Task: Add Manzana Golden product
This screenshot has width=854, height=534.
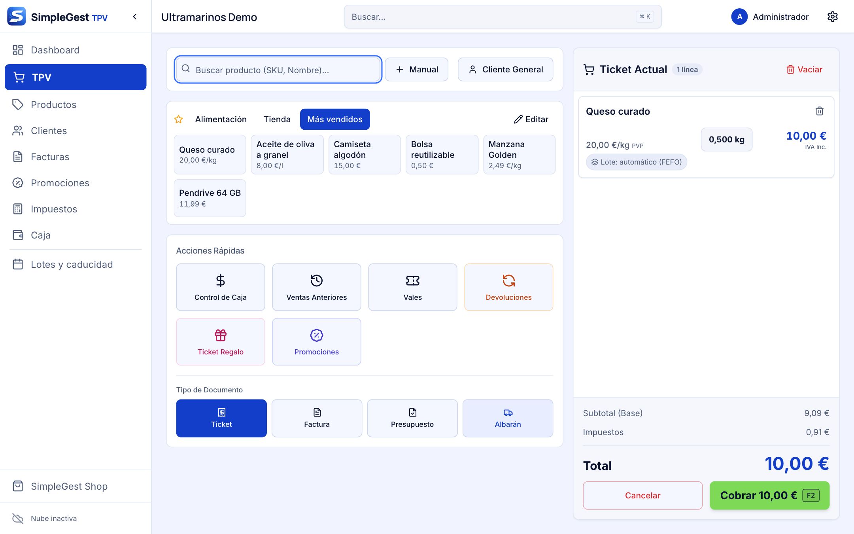Action: click(x=519, y=155)
